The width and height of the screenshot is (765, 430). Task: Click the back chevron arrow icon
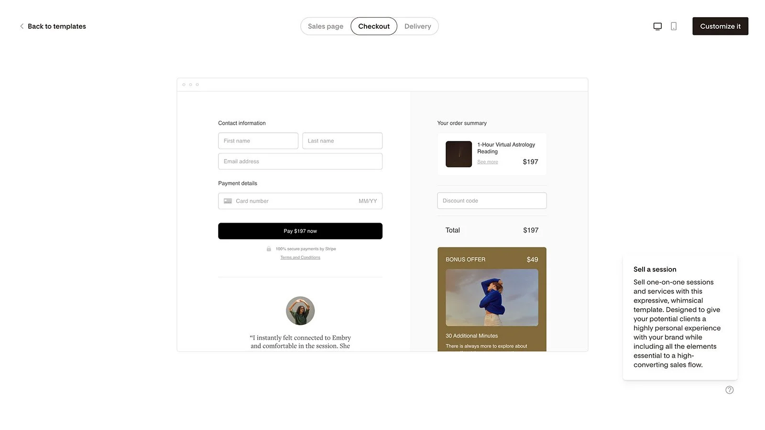(22, 26)
